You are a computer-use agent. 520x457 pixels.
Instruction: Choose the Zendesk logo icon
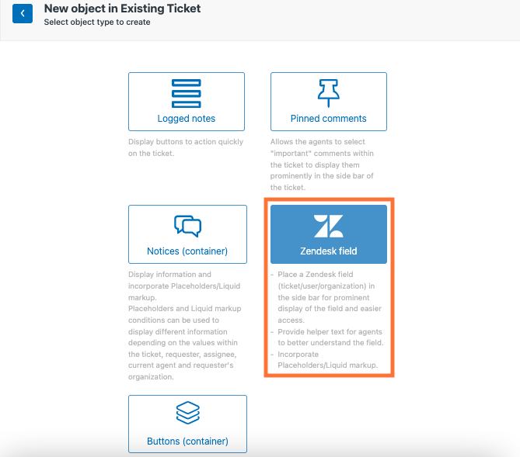[x=328, y=227]
